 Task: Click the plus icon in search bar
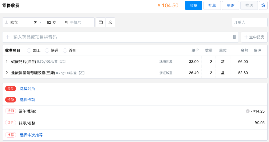[8, 37]
